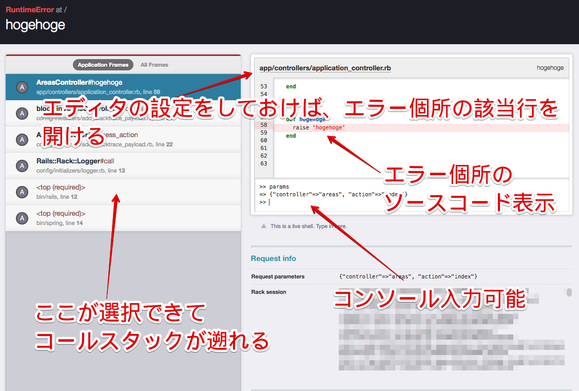Click the A icon beside AreasController#hogehoge
This screenshot has width=579, height=391.
pyautogui.click(x=22, y=87)
